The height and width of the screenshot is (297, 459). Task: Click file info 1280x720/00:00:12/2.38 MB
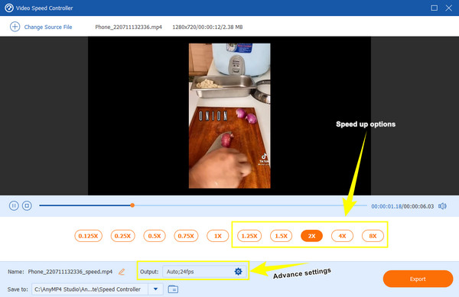point(207,27)
